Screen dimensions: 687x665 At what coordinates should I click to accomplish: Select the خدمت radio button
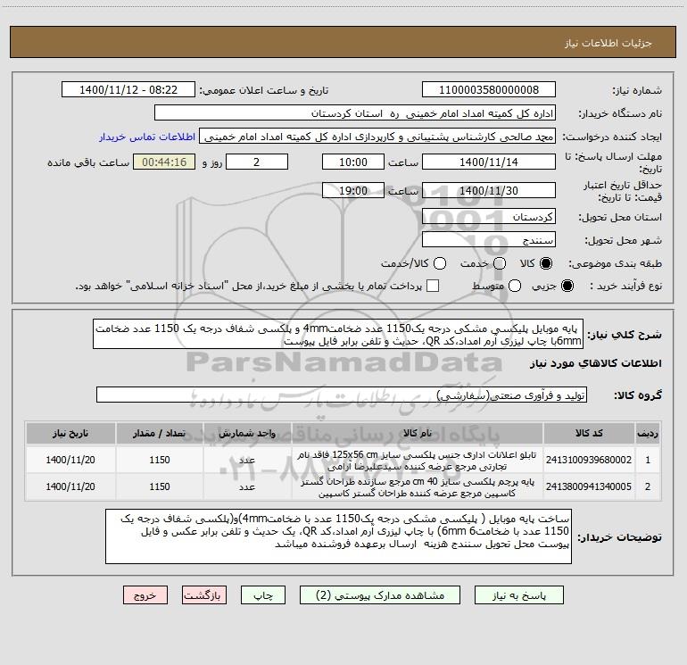500,263
